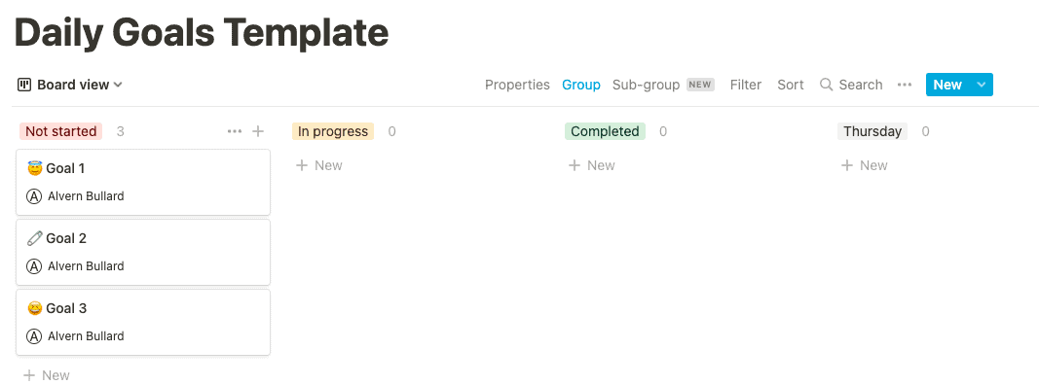This screenshot has height=385, width=1039.
Task: Add new card under In progress
Action: coord(318,165)
